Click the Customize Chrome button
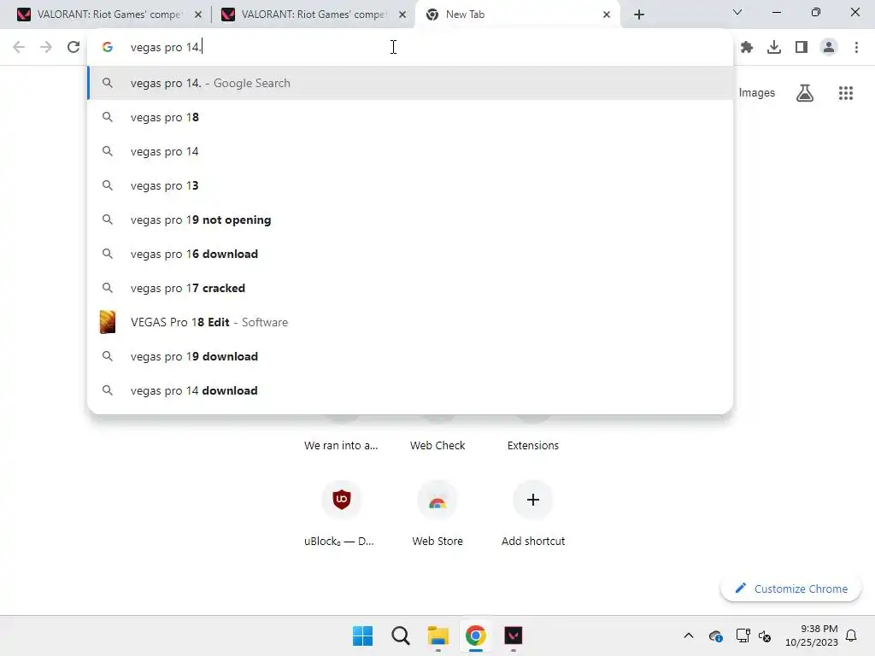 (790, 589)
